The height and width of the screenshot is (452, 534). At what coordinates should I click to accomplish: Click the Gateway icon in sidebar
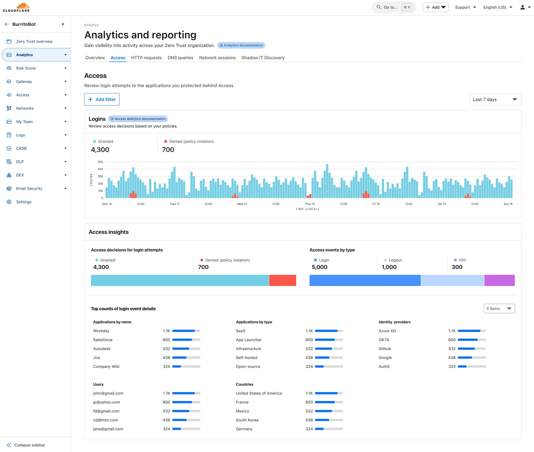click(x=9, y=81)
